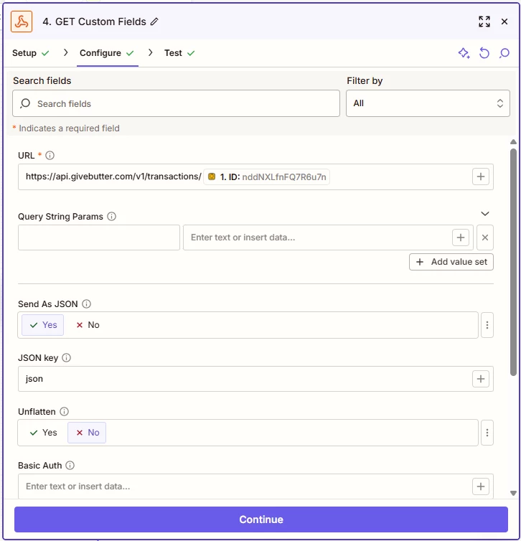Open Send As JSON three-dot options

487,325
